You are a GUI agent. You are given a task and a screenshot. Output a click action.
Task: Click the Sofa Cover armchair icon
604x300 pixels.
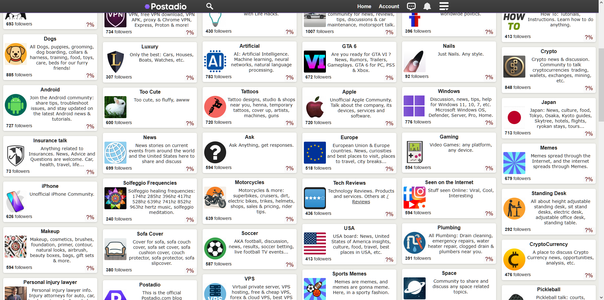[x=115, y=249]
